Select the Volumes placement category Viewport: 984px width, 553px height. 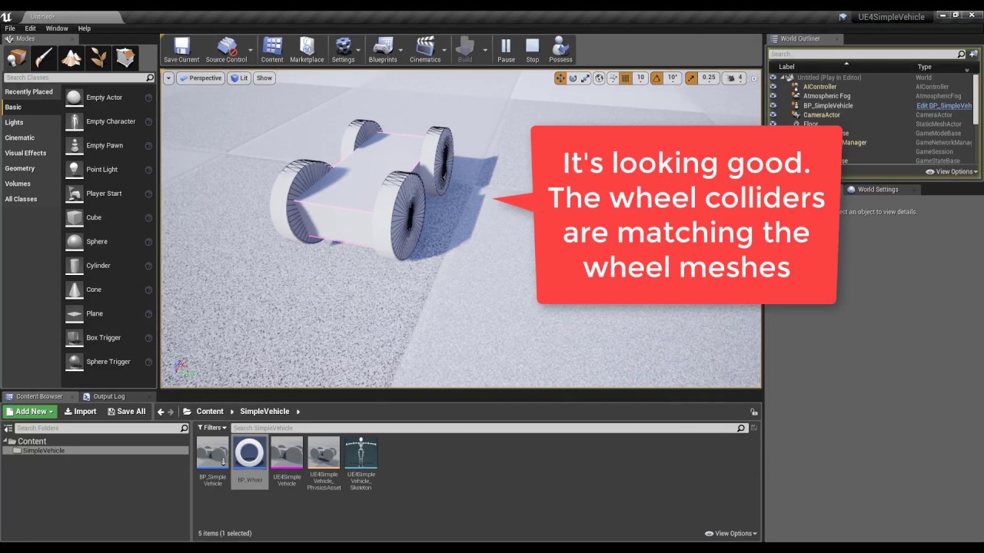pos(18,184)
